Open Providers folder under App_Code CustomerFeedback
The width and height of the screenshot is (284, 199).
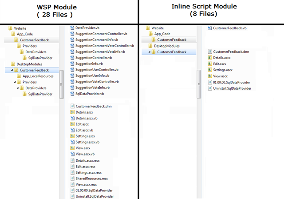click(30, 46)
